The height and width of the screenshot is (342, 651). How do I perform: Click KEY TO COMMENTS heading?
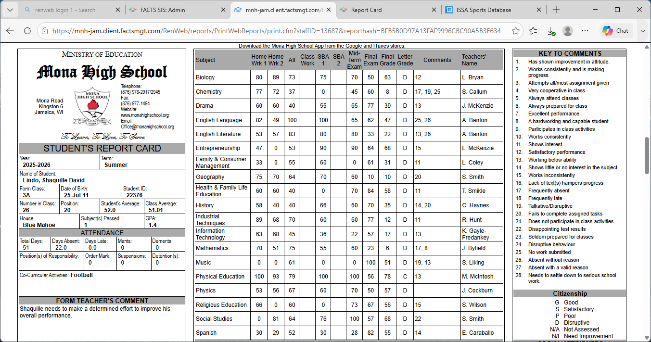point(570,53)
